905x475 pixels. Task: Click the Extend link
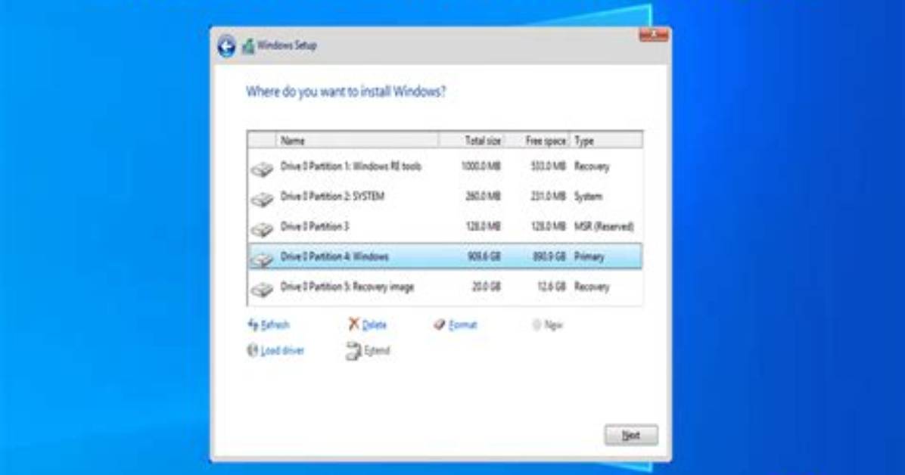click(x=377, y=351)
